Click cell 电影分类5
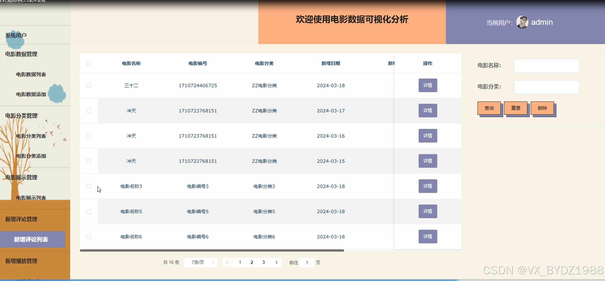605x281 pixels. coord(264,212)
